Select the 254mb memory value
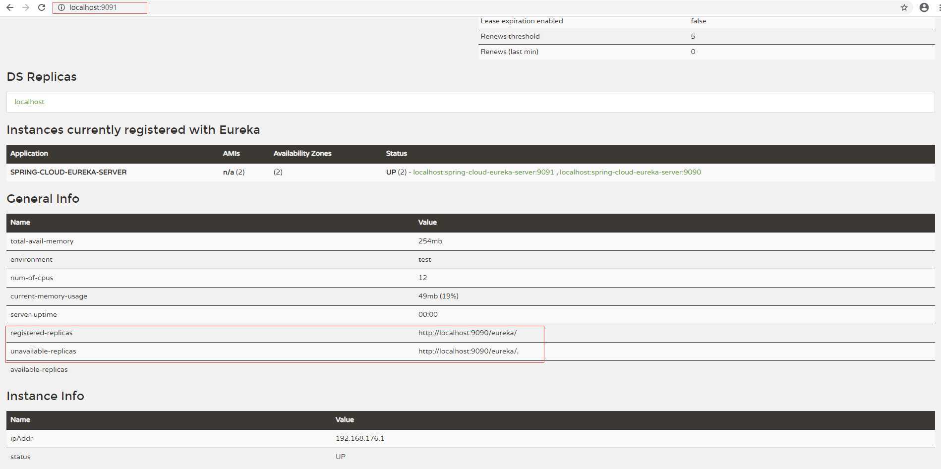The image size is (941, 469). click(430, 241)
